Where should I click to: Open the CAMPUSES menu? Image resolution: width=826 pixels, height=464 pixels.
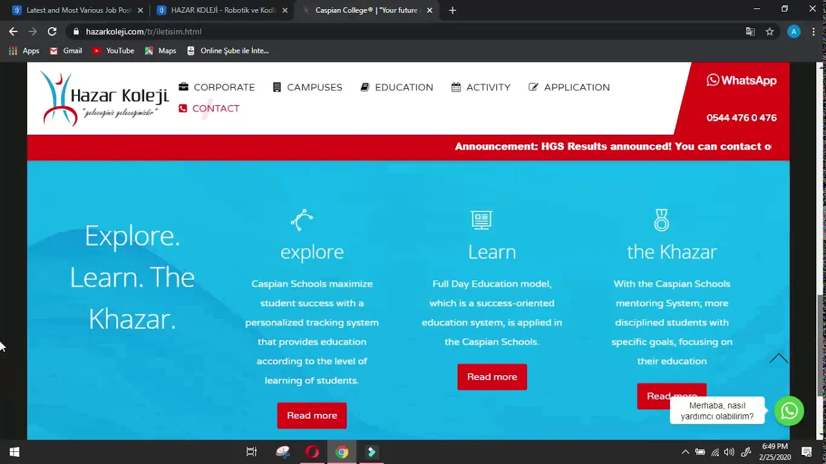click(x=307, y=87)
